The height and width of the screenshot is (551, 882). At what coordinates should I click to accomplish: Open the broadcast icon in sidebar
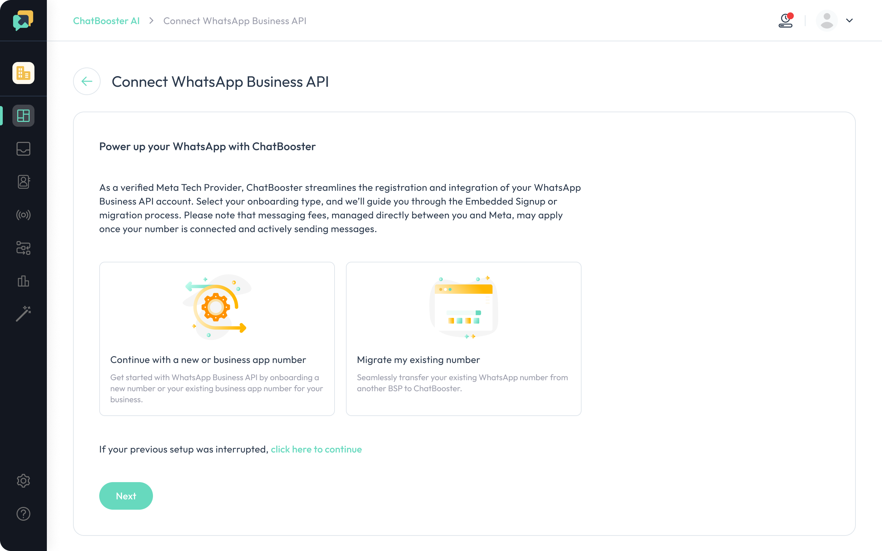(x=23, y=215)
